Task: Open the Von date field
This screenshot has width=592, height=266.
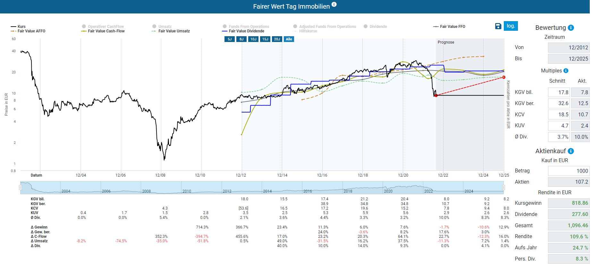Action: point(569,47)
